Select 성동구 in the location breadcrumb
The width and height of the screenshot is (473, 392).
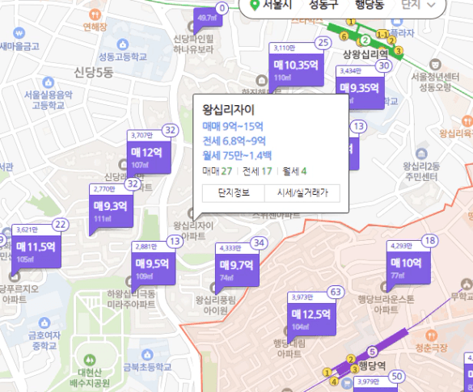(323, 4)
